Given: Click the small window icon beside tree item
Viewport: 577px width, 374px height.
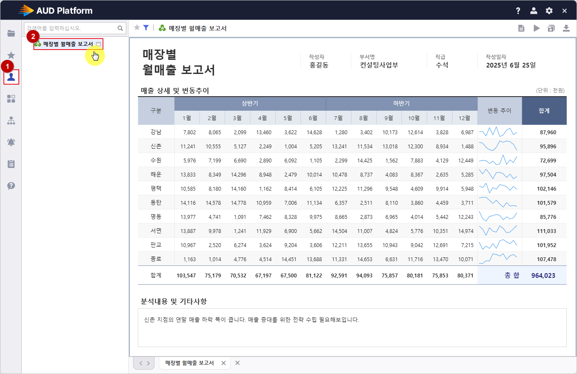Looking at the screenshot, I should (x=98, y=44).
